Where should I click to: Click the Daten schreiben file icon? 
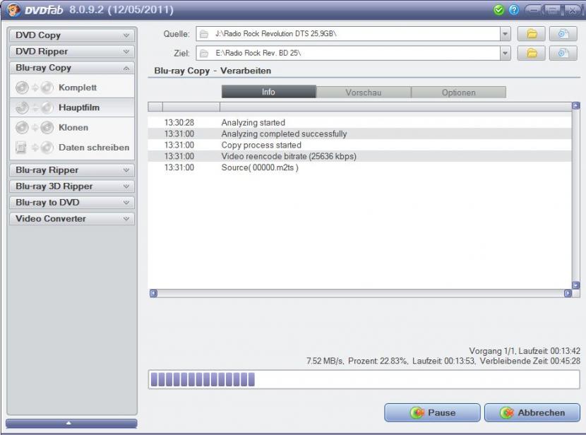click(x=35, y=148)
